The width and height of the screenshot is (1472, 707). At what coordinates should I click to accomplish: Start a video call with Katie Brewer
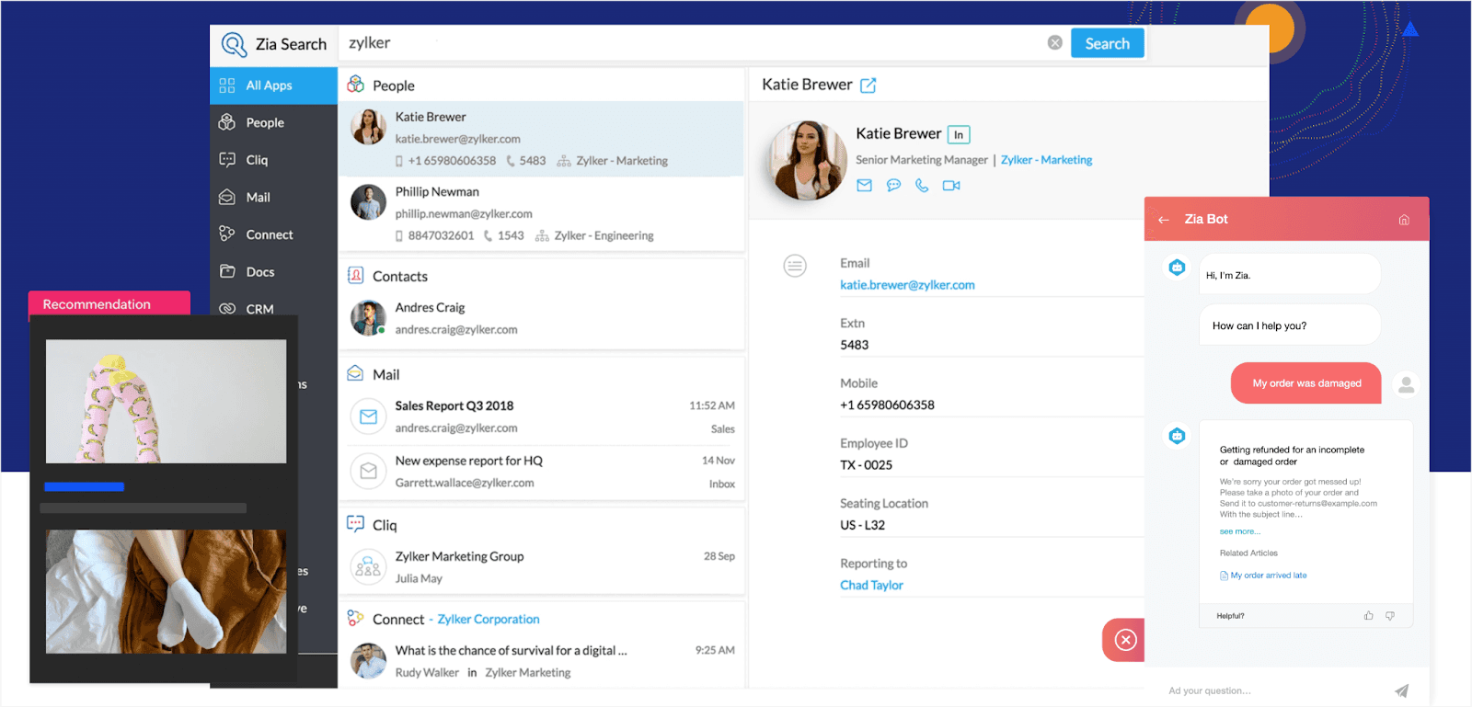coord(951,185)
